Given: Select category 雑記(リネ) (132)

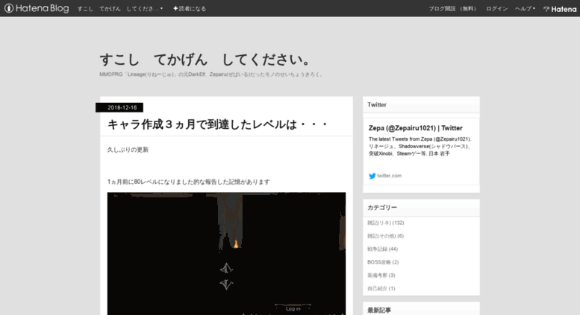Looking at the screenshot, I should [385, 223].
